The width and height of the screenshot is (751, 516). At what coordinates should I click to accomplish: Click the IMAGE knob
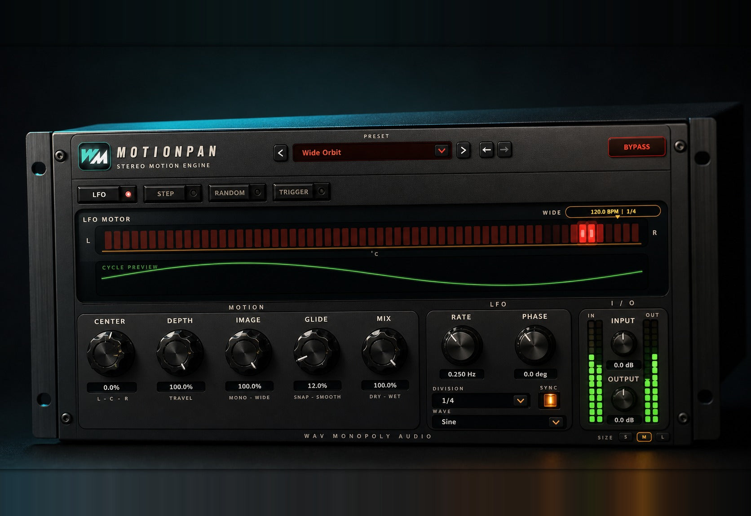248,351
